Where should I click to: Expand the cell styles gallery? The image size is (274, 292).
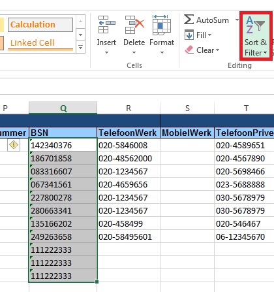[x=80, y=47]
